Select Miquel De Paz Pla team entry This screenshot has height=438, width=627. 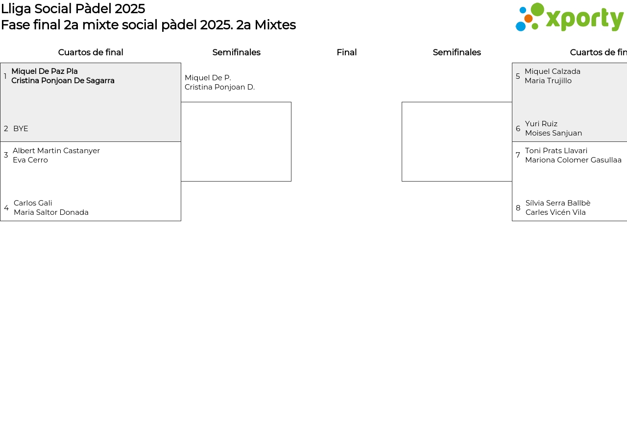[x=63, y=76]
